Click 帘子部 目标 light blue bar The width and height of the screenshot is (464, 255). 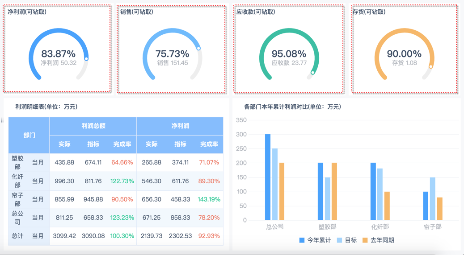[433, 199]
